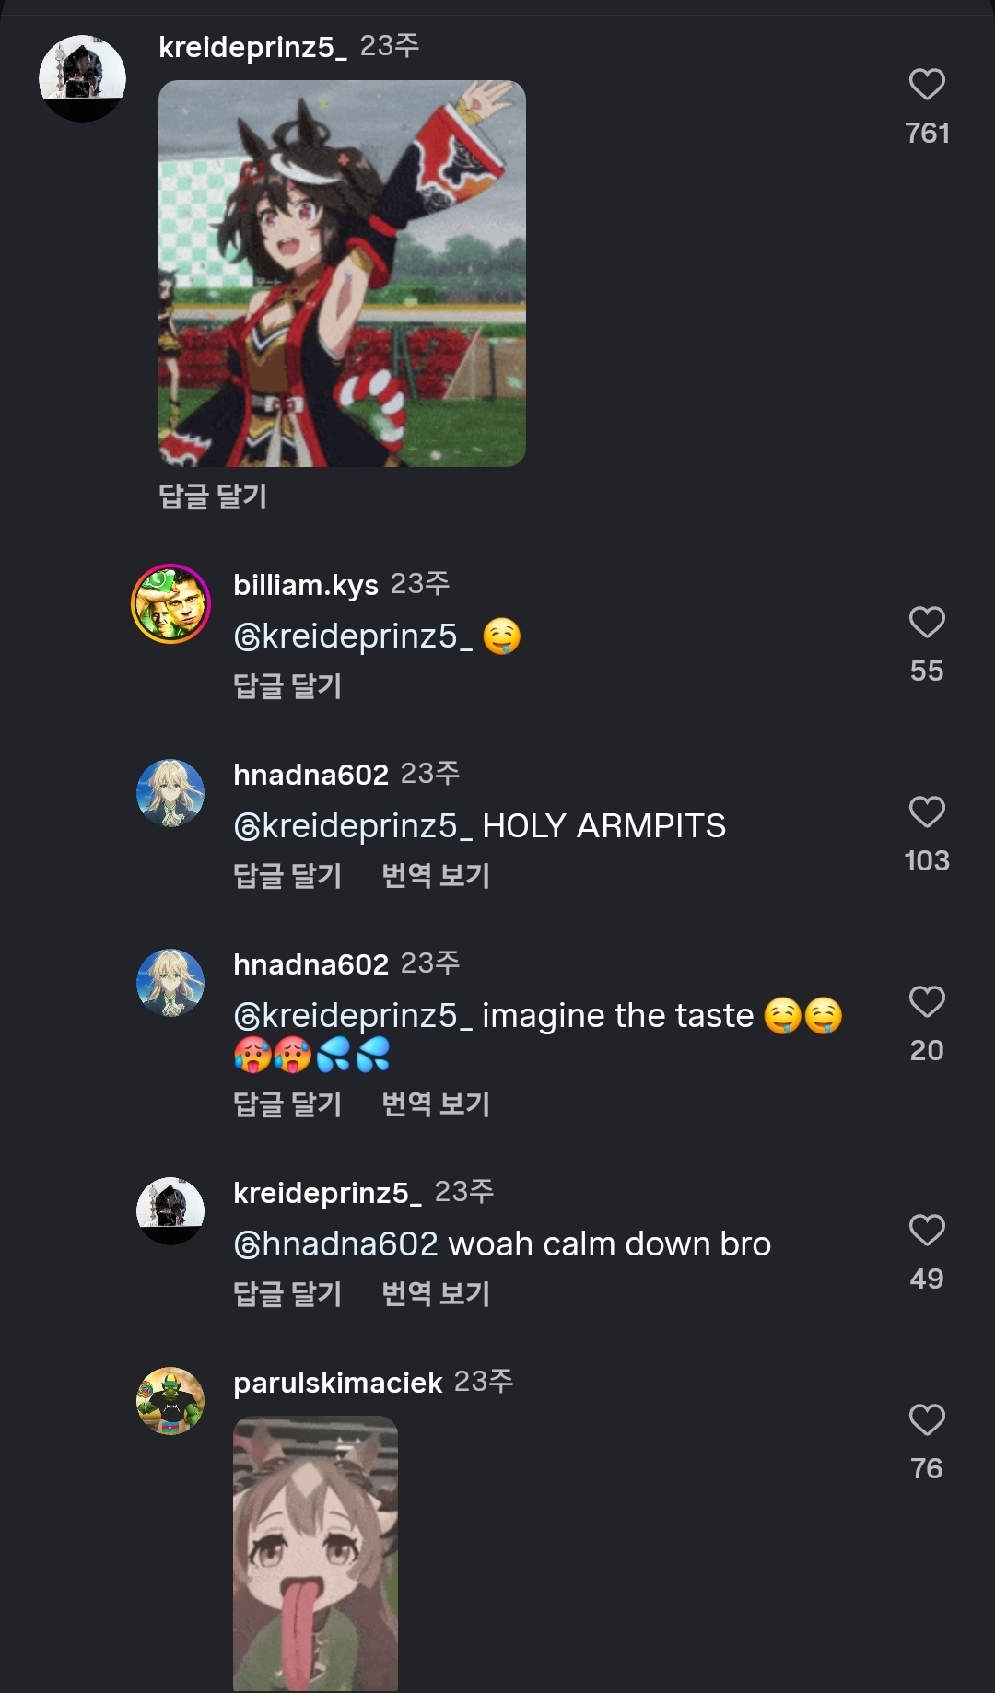Viewport: 995px width, 1693px height.
Task: Open billiam.kys's avatar with story ring
Action: [x=170, y=603]
